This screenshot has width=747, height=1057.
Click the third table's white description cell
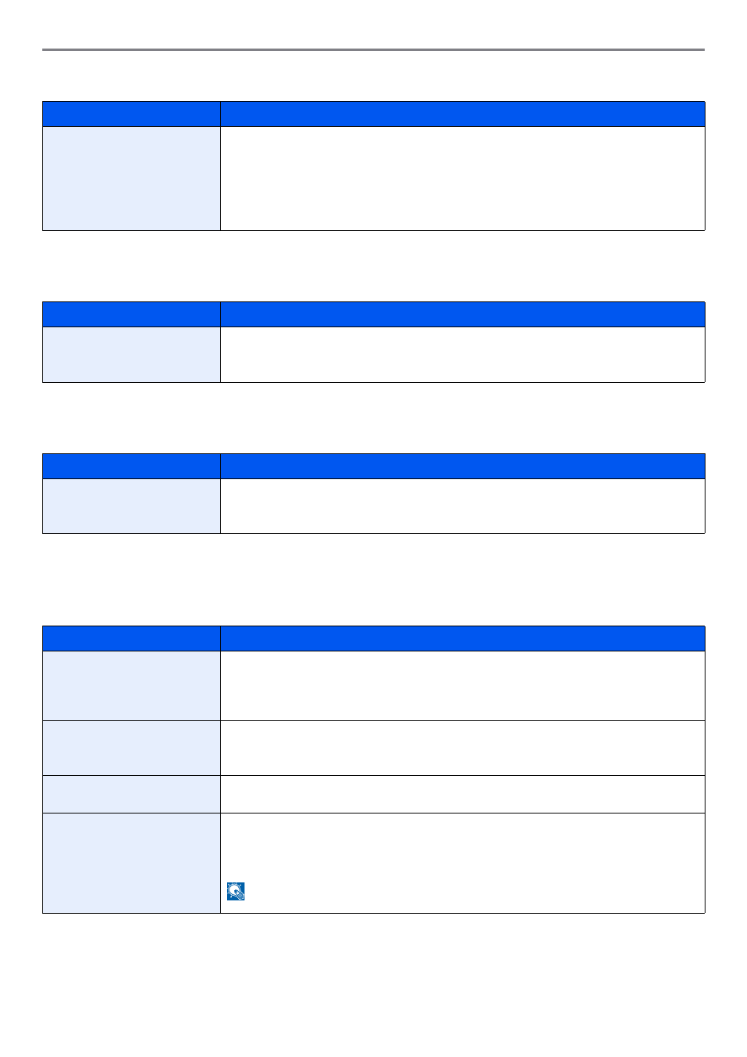tap(463, 506)
